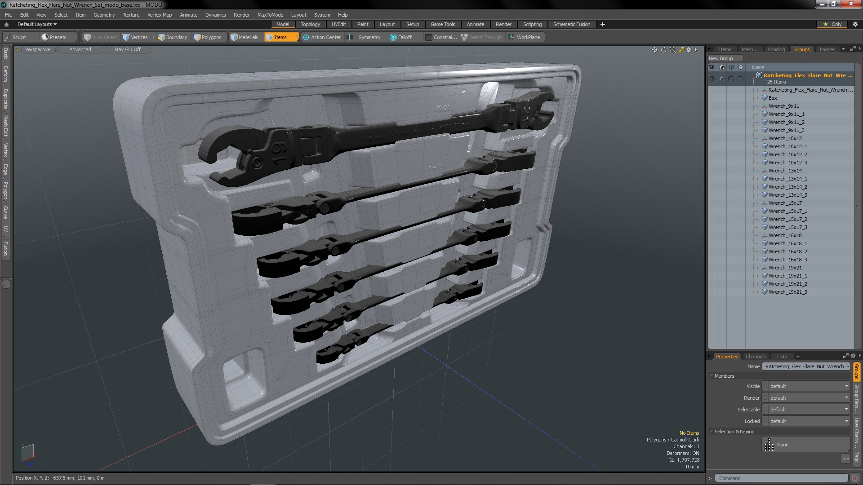The image size is (863, 485).
Task: Open the Visible dropdown in Members
Action: tap(807, 386)
